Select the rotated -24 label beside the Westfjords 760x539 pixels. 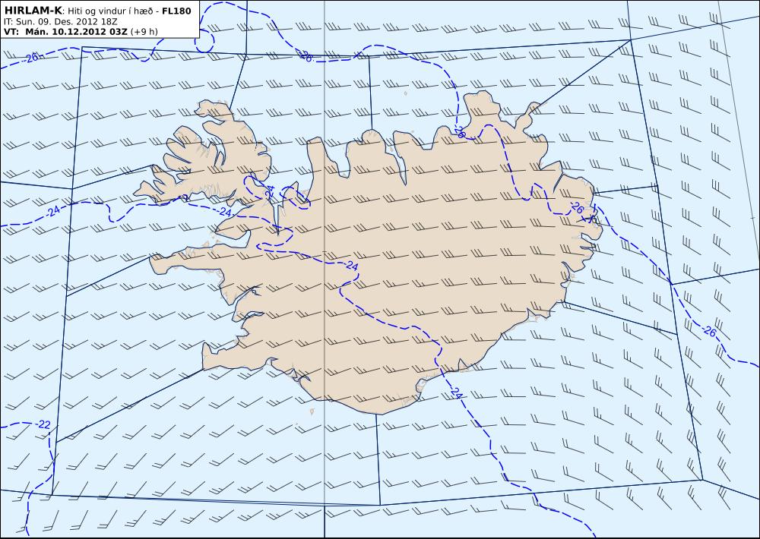pos(270,191)
